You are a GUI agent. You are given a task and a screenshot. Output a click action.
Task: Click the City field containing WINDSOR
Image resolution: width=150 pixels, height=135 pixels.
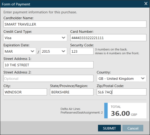click(x=25, y=92)
